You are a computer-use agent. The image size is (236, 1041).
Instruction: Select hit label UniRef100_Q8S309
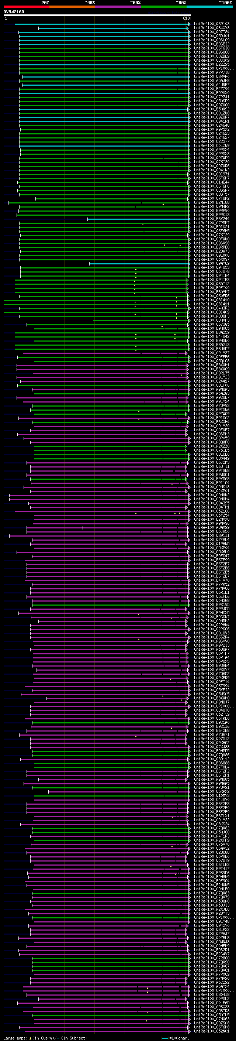[x=212, y=60]
